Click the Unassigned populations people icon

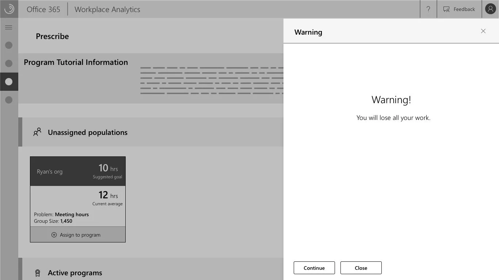[x=37, y=132]
